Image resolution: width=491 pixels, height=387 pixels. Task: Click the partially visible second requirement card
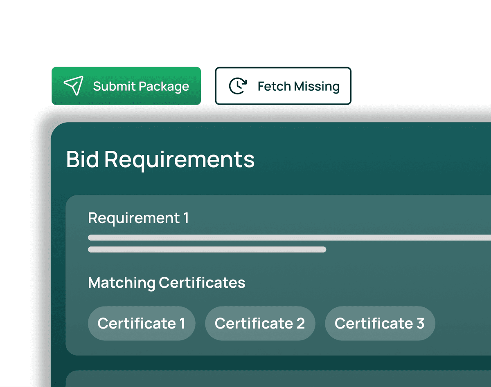point(278,379)
